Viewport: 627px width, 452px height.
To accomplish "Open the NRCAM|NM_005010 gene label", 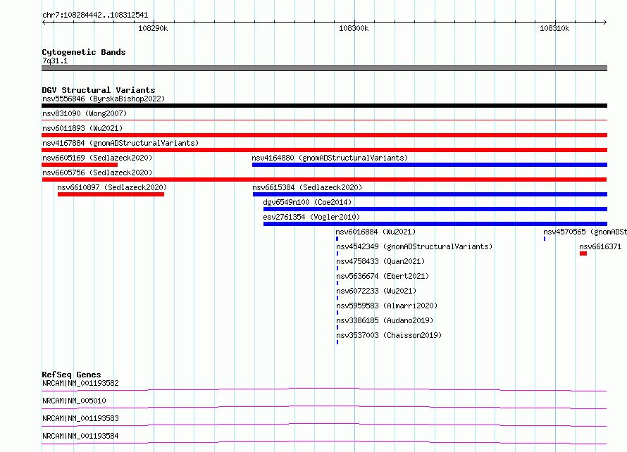I will tap(74, 401).
